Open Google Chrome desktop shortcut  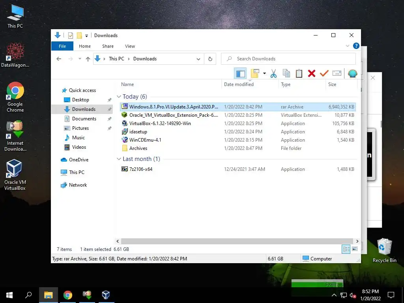15,97
